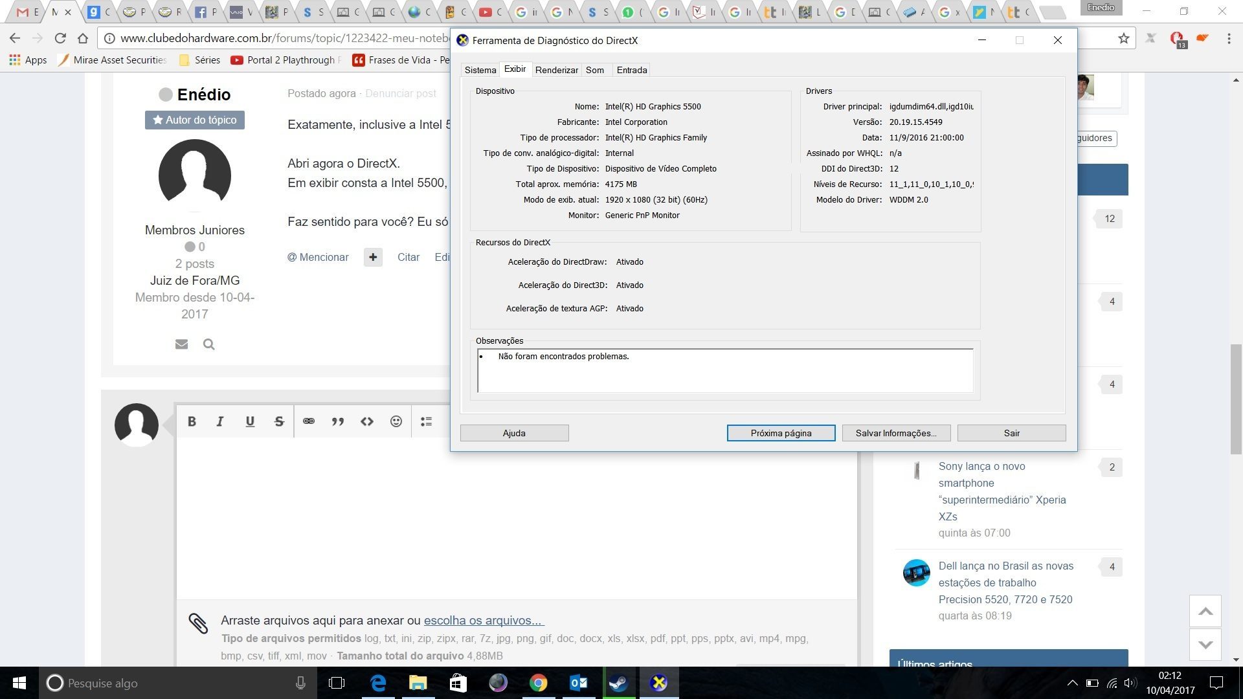Open the Chrome three-dot menu
1243x699 pixels.
1229,39
